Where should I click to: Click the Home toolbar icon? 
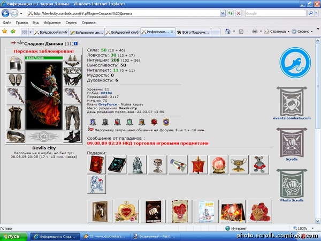tap(228, 32)
